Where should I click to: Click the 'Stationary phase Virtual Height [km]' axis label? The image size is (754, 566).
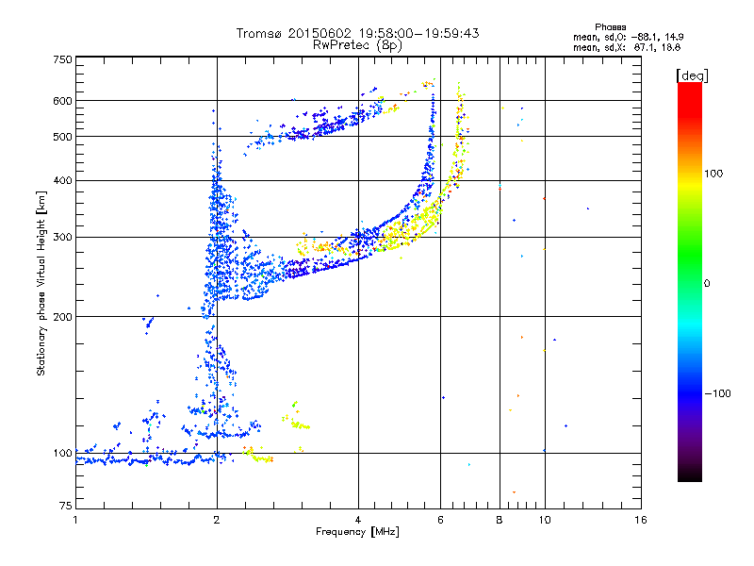click(x=41, y=284)
